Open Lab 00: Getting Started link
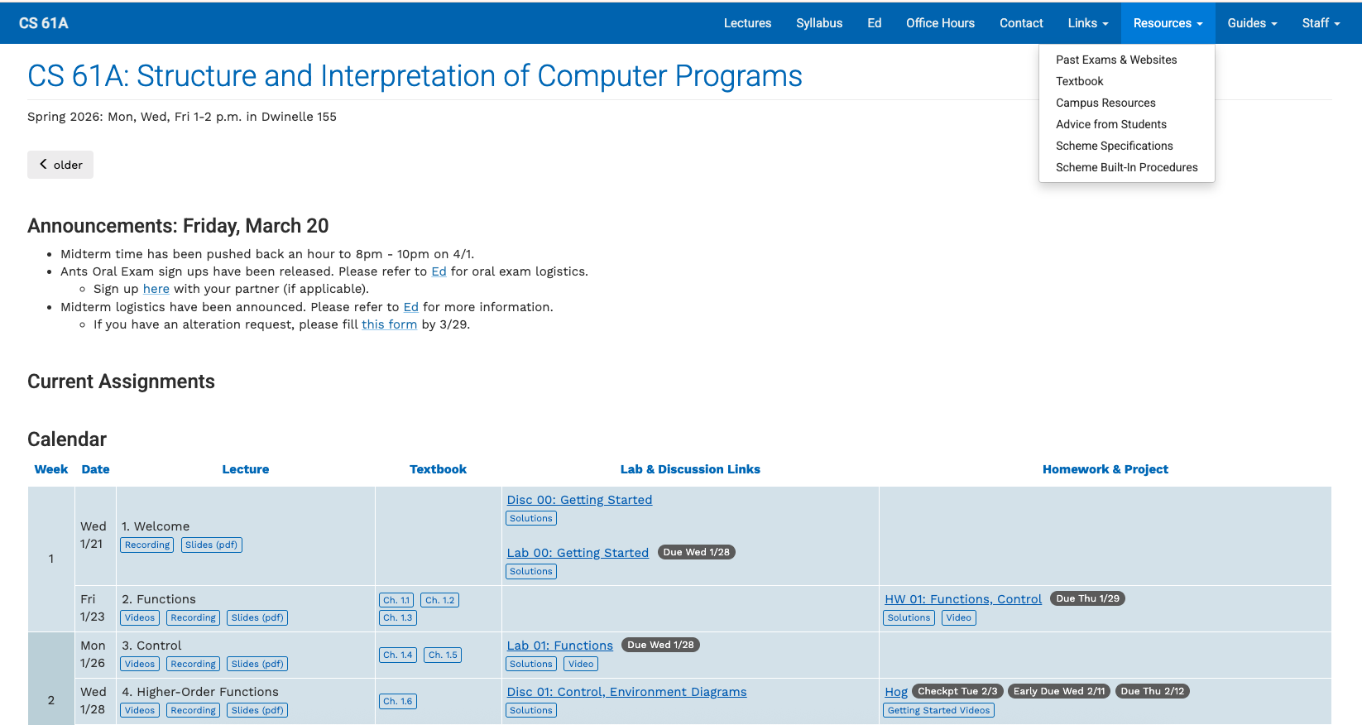Screen dimensions: 1362x725 [578, 553]
